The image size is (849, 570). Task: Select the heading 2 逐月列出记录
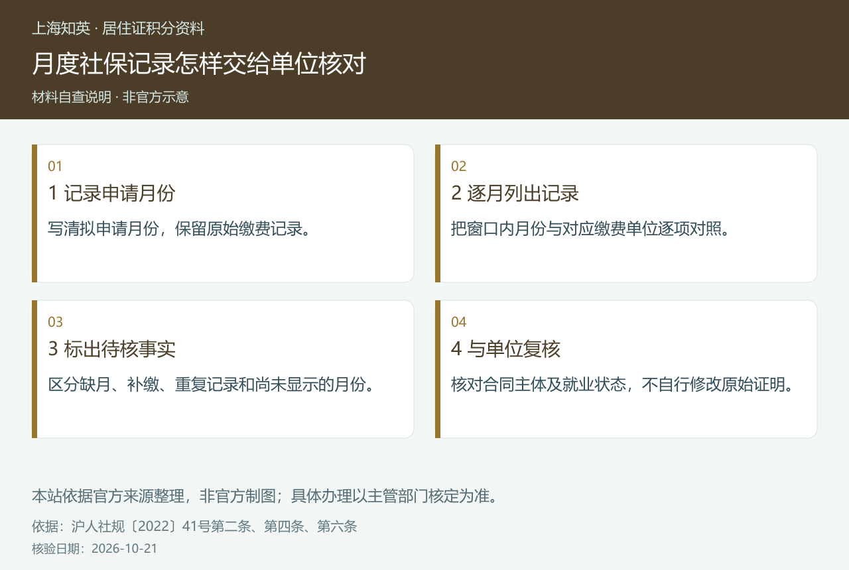(x=515, y=194)
